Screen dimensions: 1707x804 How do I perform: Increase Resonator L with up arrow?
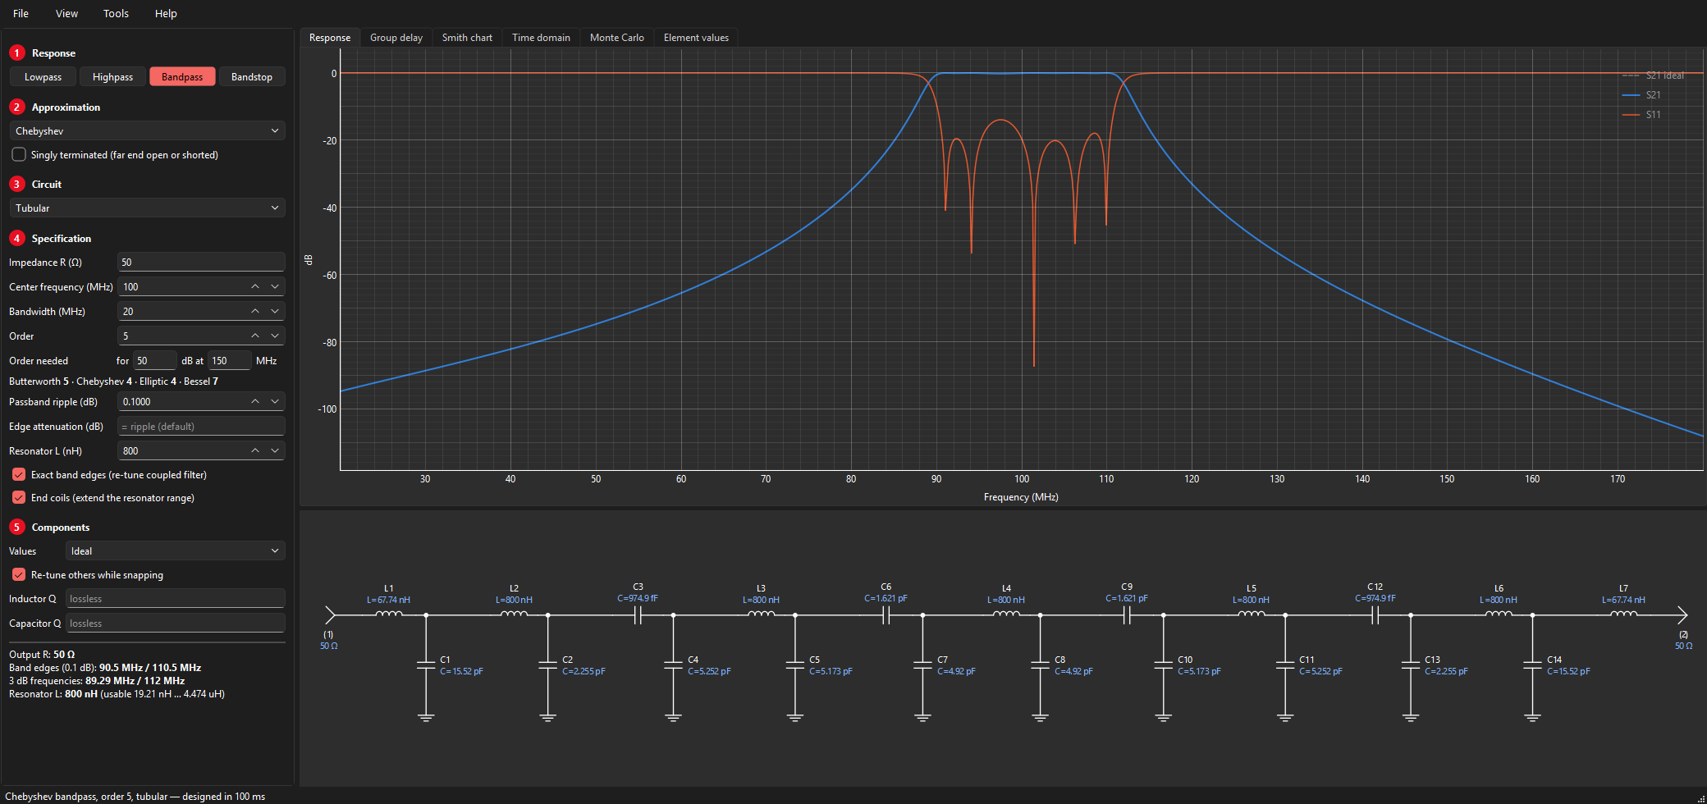pyautogui.click(x=255, y=450)
